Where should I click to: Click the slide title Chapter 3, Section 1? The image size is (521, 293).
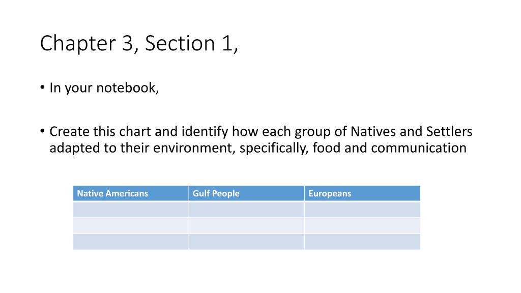click(x=139, y=44)
